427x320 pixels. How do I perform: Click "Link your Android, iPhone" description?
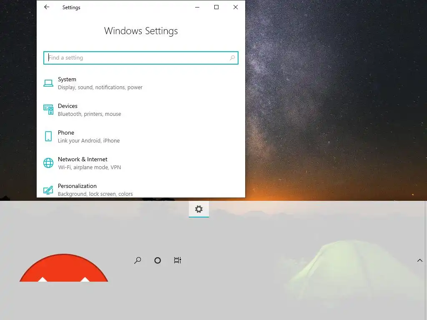89,141
